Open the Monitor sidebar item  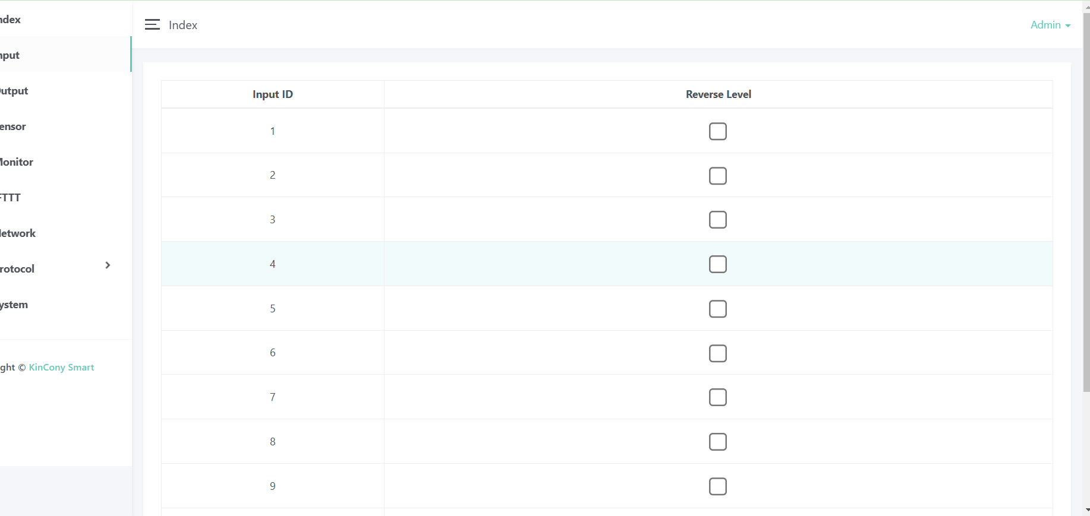(x=17, y=162)
